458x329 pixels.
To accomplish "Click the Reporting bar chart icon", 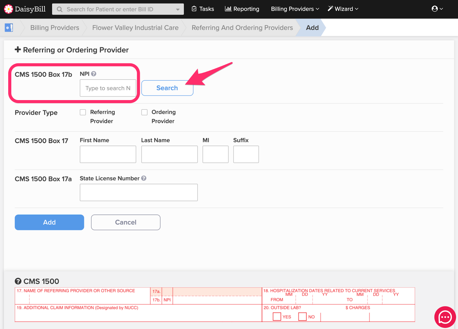I will (x=228, y=9).
